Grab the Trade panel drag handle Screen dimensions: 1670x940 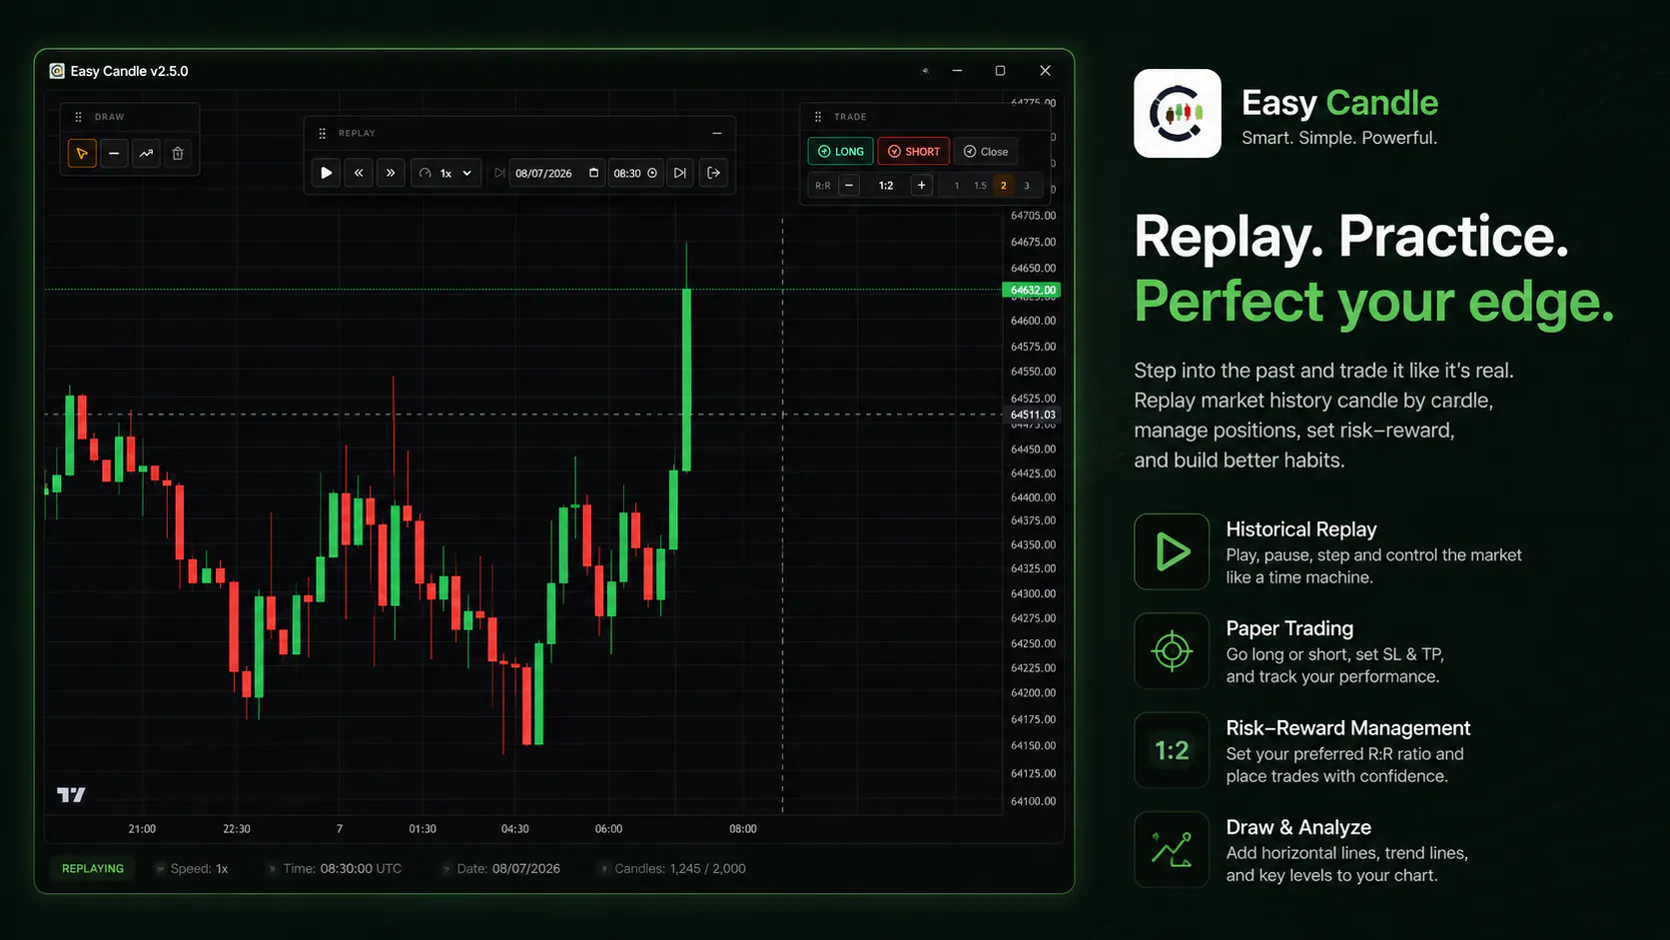coord(818,117)
